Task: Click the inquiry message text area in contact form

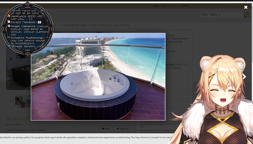Action: click(x=177, y=77)
